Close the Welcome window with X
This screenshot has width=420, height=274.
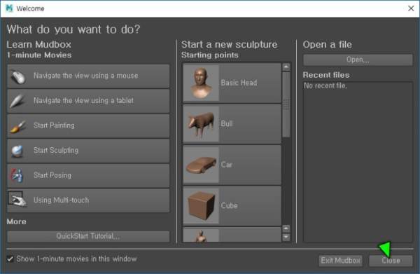pyautogui.click(x=411, y=8)
